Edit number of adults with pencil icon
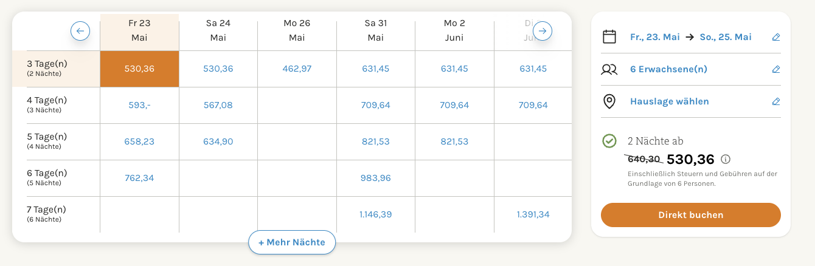Viewport: 815px width, 266px height. [x=775, y=69]
